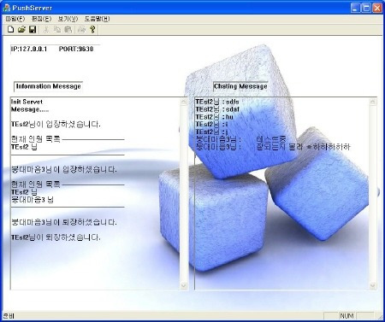385x322 pixels.
Task: Click the Paste clipboard toolbar icon
Action: pos(68,29)
